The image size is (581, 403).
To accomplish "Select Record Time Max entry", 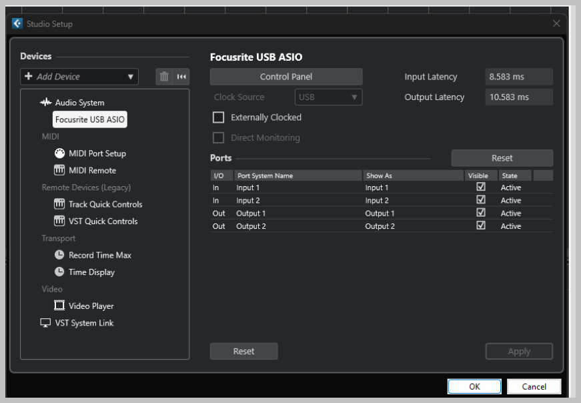I will 99,255.
